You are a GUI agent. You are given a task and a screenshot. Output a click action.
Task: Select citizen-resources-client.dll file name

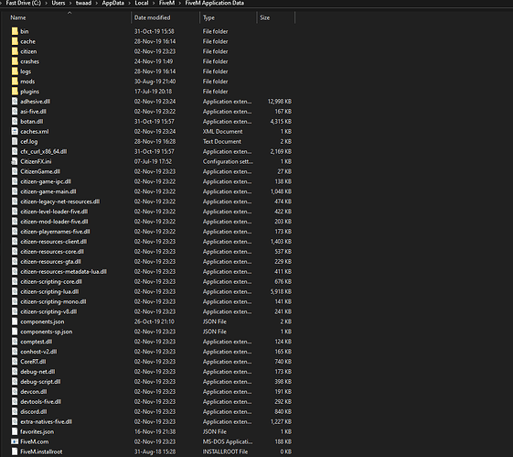tap(54, 242)
